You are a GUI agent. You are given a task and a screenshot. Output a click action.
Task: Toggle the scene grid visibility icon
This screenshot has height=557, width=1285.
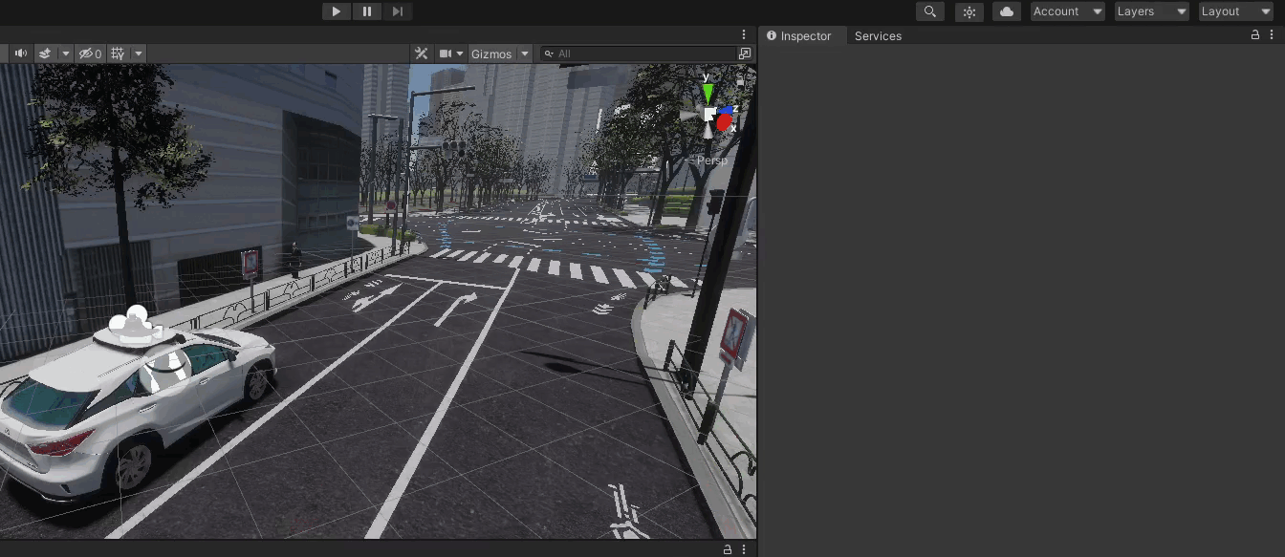tap(118, 54)
